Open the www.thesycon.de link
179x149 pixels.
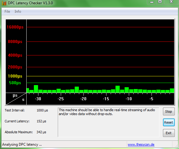pyautogui.click(x=141, y=144)
